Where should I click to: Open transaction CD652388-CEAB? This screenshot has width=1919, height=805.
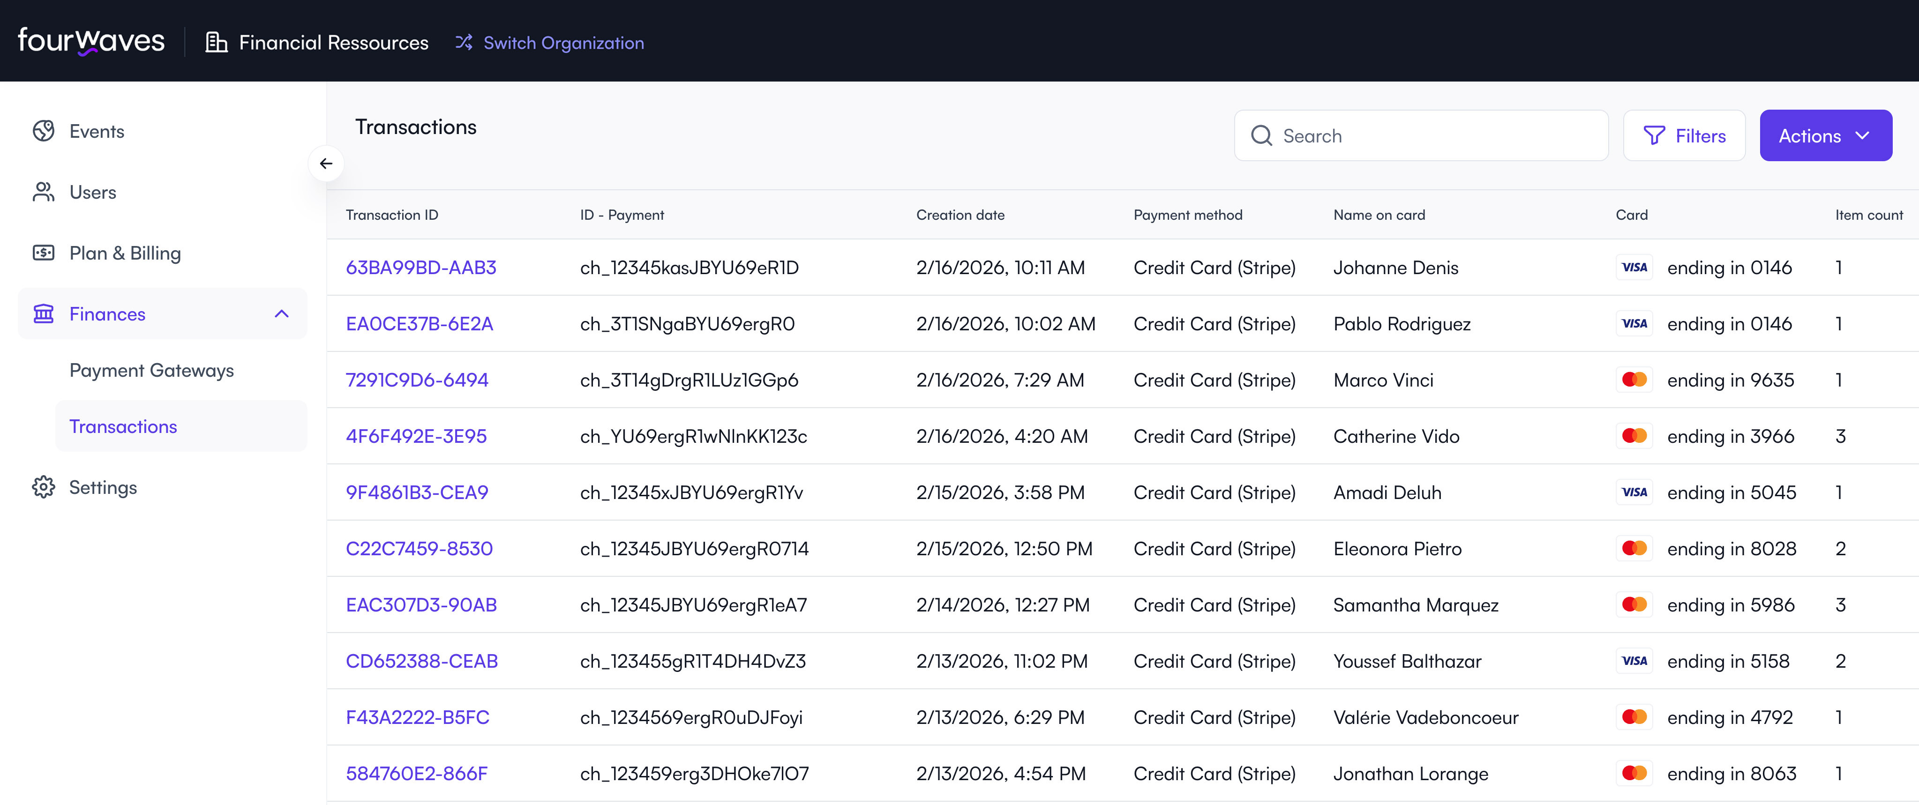[x=422, y=661]
